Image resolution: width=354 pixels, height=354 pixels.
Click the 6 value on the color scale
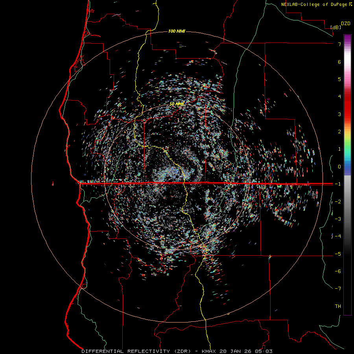tap(339, 62)
